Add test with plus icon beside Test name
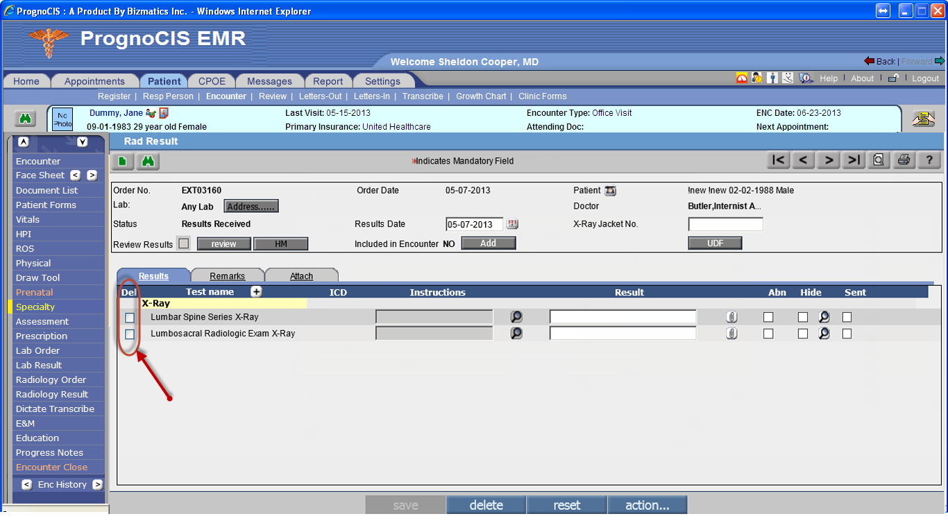 pos(256,291)
